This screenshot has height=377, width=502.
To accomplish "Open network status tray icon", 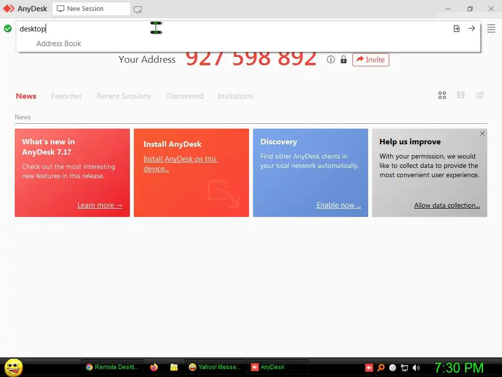I will 404,368.
